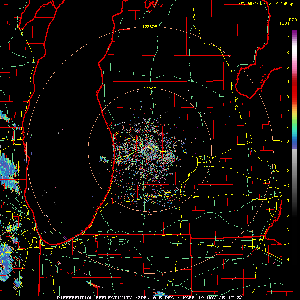Viewport: 300px width, 300px height.
Task: Click the 0.5 DEG elevation label
Action: coord(163,298)
